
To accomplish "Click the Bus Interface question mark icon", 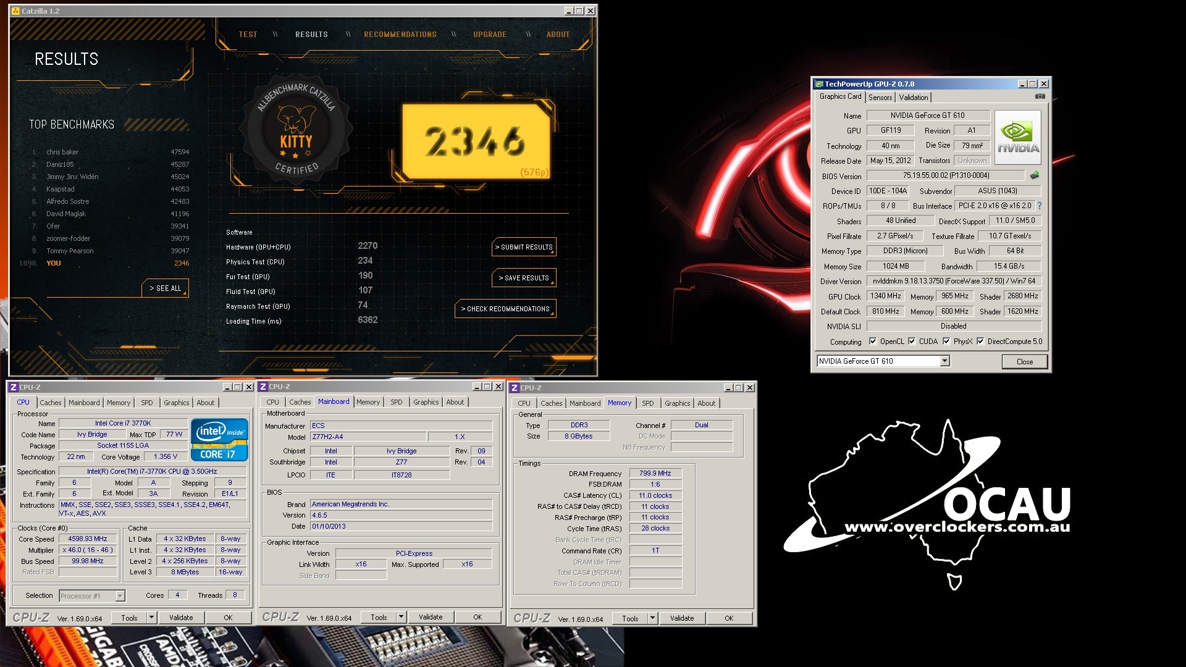I will [1039, 206].
